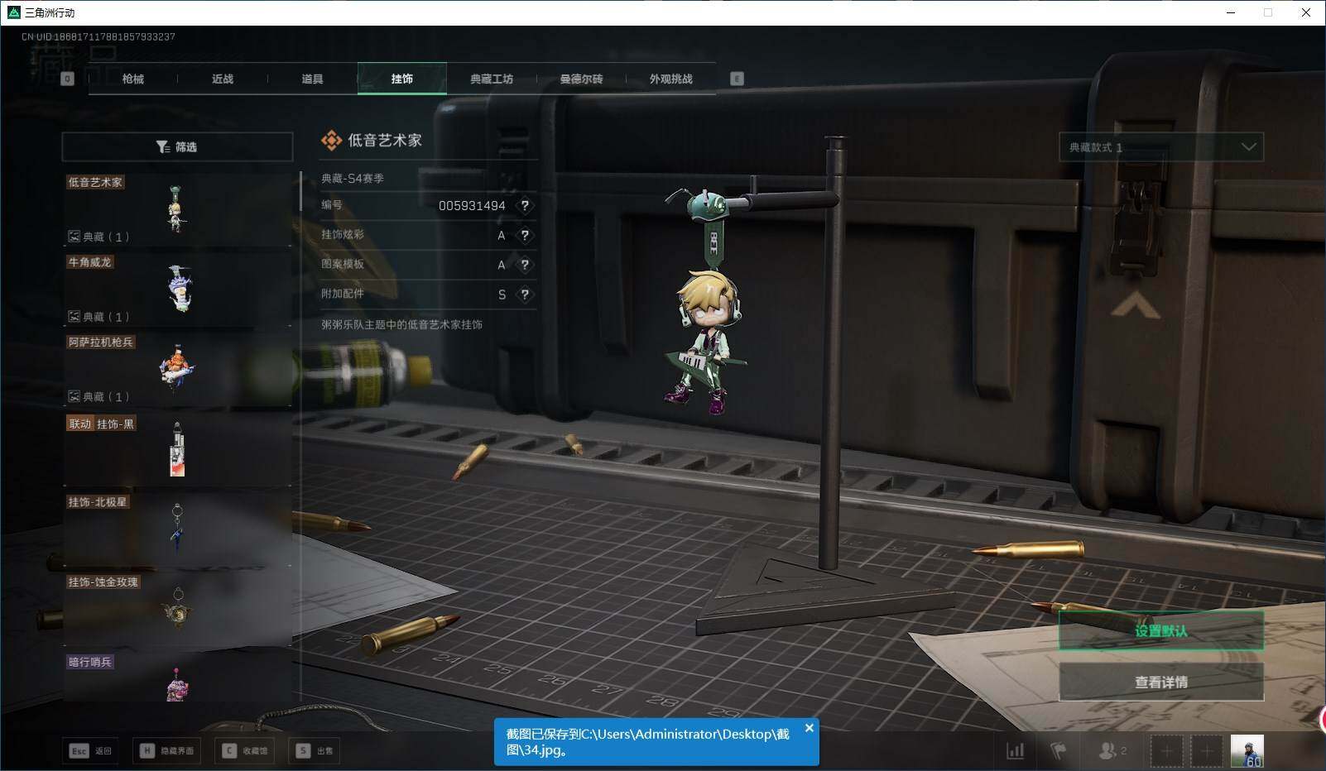
Task: Select the 联动 挂饰-黑 charm
Action: [x=177, y=450]
